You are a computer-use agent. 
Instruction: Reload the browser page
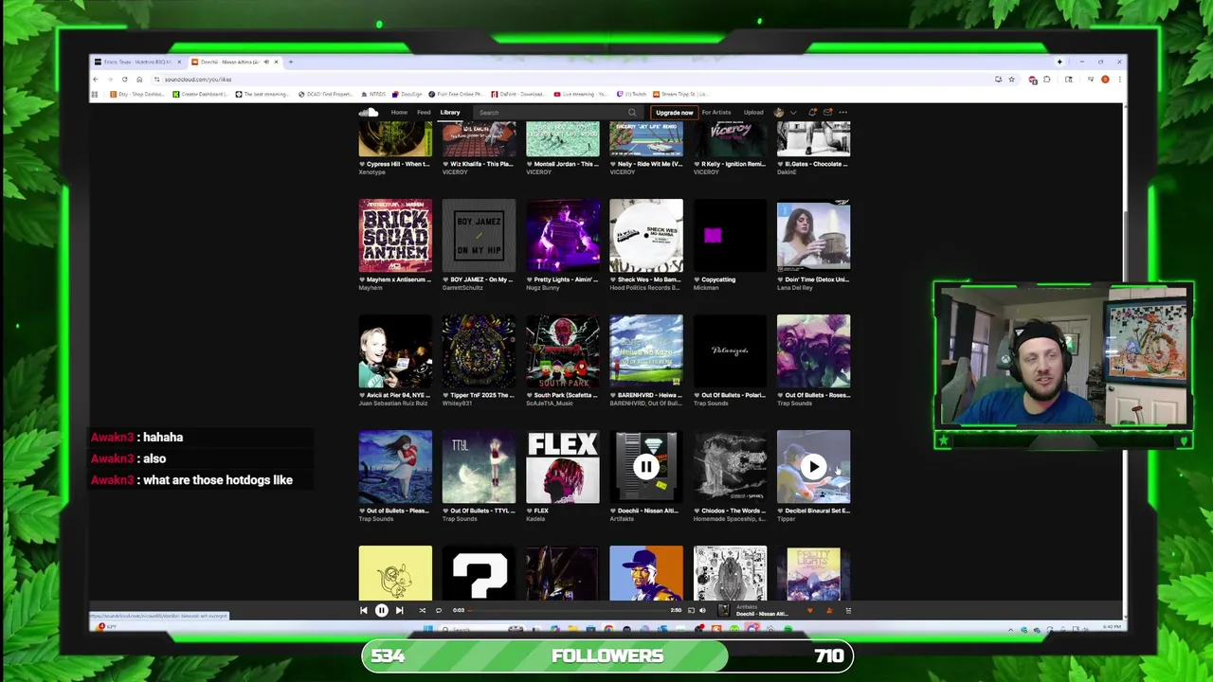coord(124,80)
